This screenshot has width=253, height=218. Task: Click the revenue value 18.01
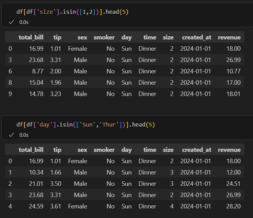[233, 94]
